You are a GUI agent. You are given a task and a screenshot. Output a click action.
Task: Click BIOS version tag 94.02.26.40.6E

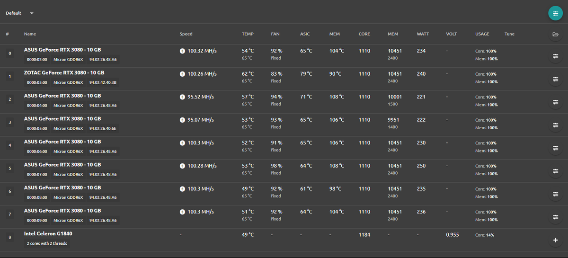click(x=103, y=128)
